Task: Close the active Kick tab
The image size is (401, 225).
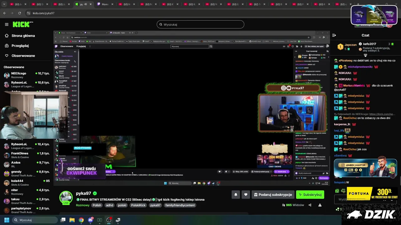Action: tap(91, 4)
